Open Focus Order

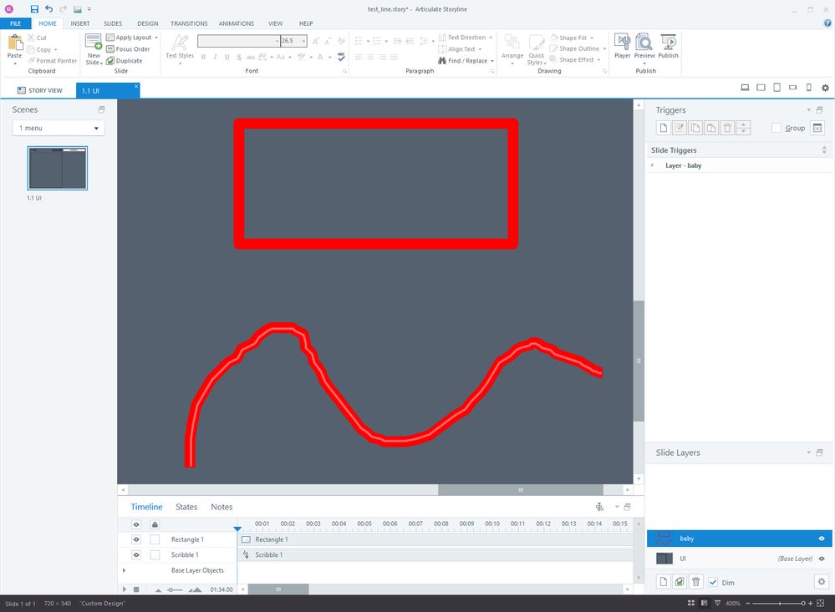pos(128,49)
